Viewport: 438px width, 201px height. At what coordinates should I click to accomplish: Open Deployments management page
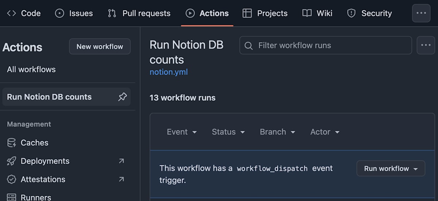point(66,161)
